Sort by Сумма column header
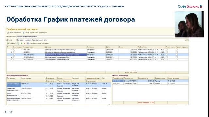Image resolution: width=209 pixels, height=117 pixels. coord(128,47)
